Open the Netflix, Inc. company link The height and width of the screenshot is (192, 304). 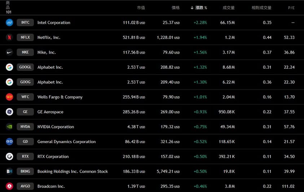point(49,37)
